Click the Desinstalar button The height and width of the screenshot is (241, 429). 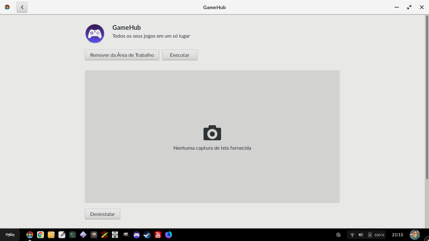click(102, 214)
